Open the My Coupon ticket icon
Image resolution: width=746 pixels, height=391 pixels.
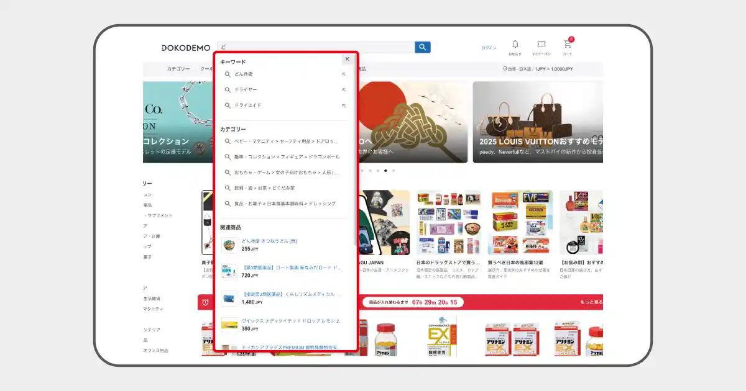point(541,44)
